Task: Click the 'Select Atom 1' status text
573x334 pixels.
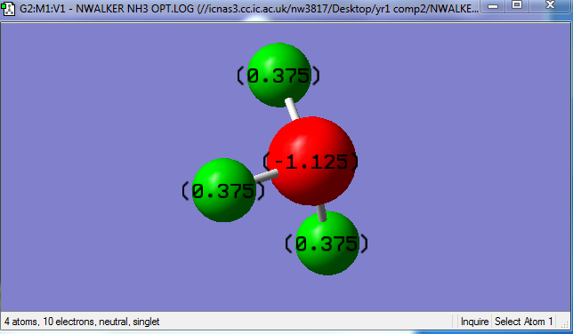Action: coord(523,322)
